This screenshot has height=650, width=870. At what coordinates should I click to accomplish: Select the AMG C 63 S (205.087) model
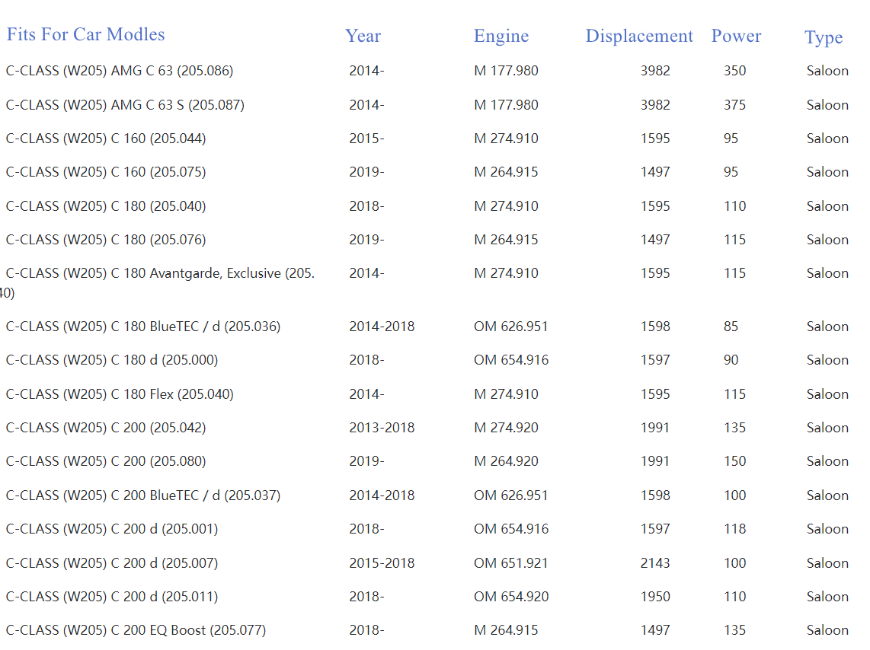(x=125, y=105)
